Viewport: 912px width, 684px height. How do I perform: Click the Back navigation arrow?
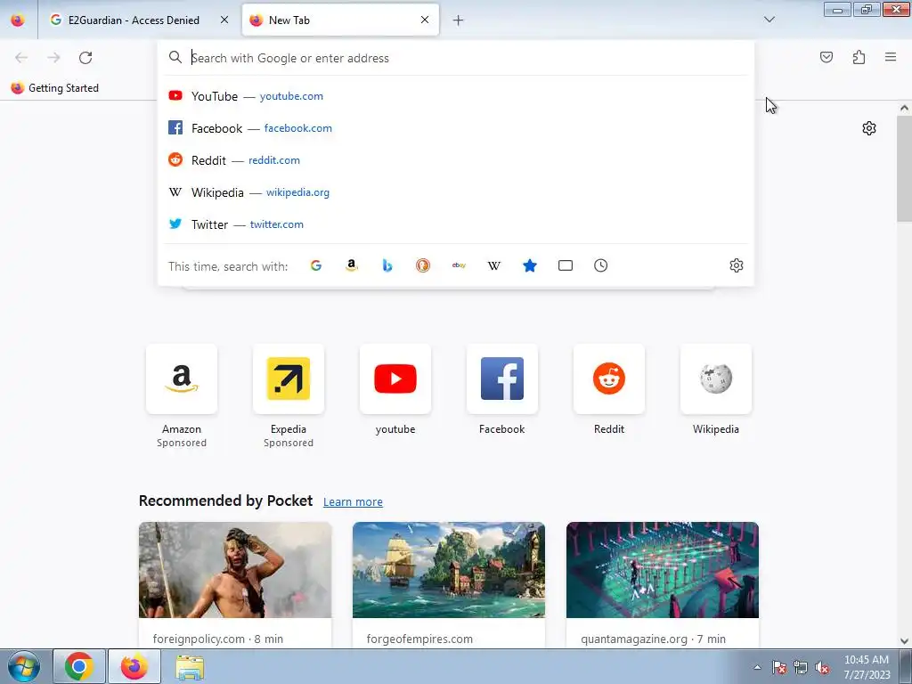21,58
